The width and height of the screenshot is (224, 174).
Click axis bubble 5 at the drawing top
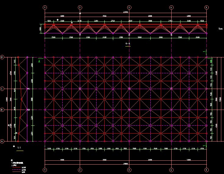[207, 7]
